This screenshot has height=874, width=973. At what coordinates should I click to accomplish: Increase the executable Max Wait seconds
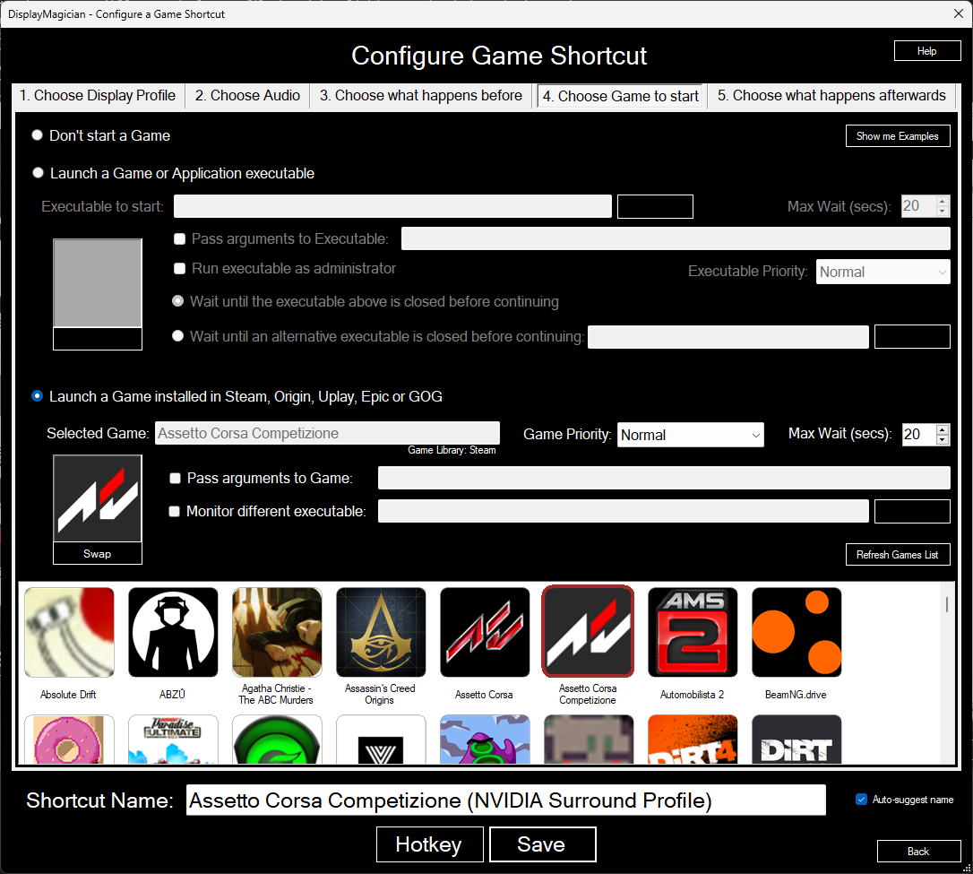coord(942,201)
